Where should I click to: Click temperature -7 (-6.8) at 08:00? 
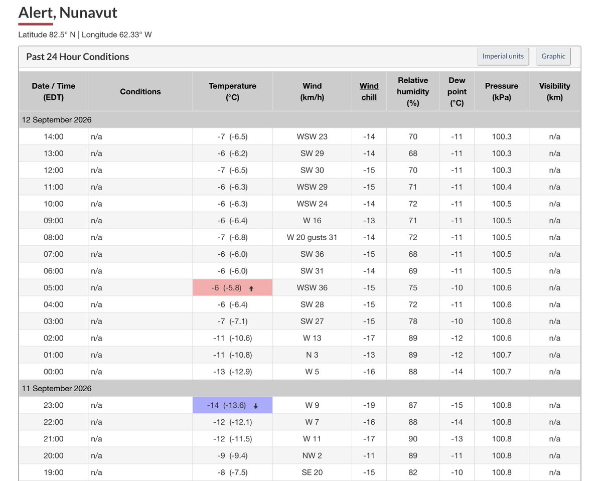tap(233, 237)
